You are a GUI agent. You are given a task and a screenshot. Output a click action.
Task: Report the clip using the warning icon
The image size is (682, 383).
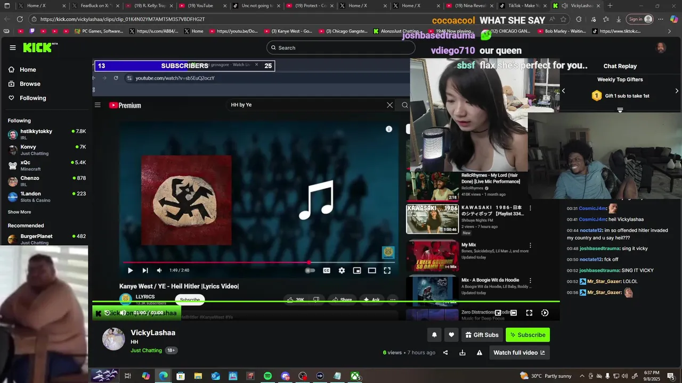479,352
